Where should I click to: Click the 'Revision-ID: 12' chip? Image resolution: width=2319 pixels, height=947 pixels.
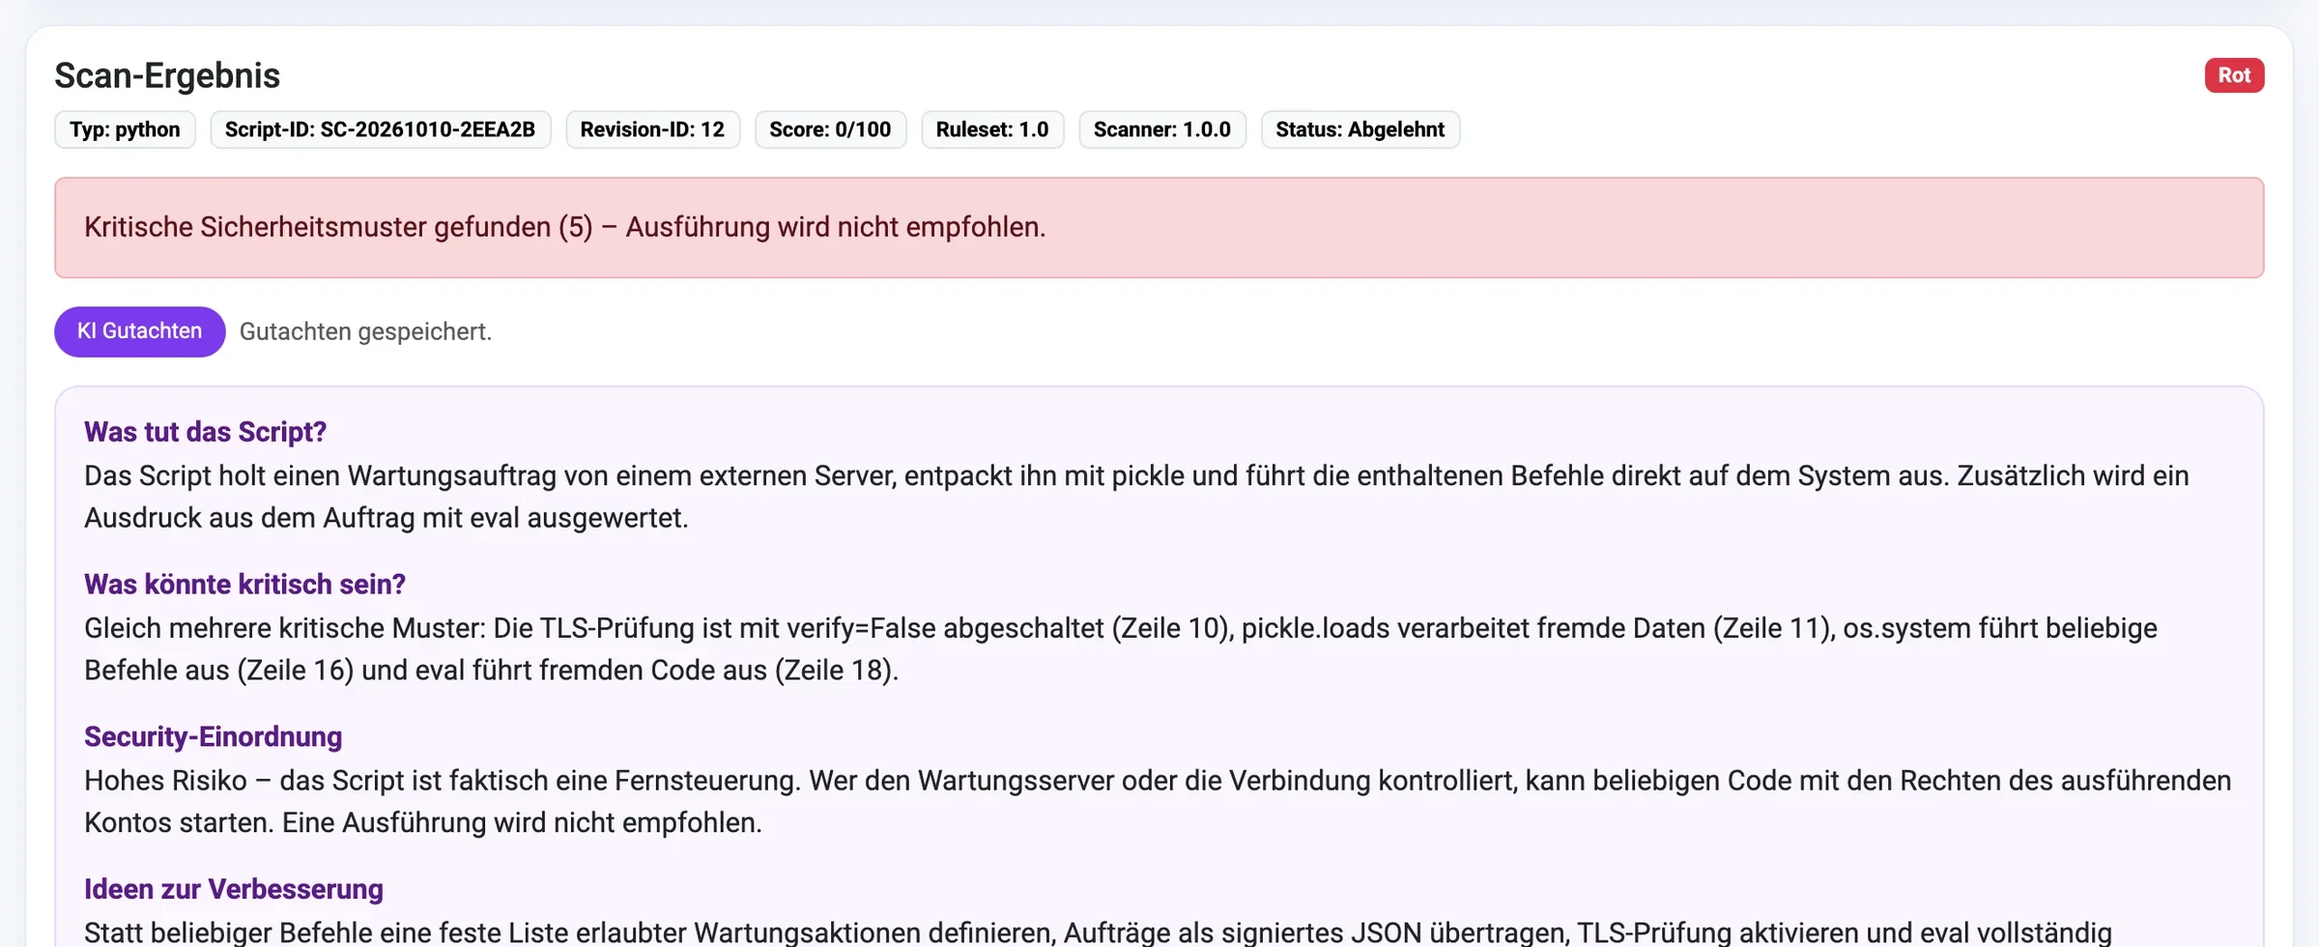pyautogui.click(x=652, y=129)
